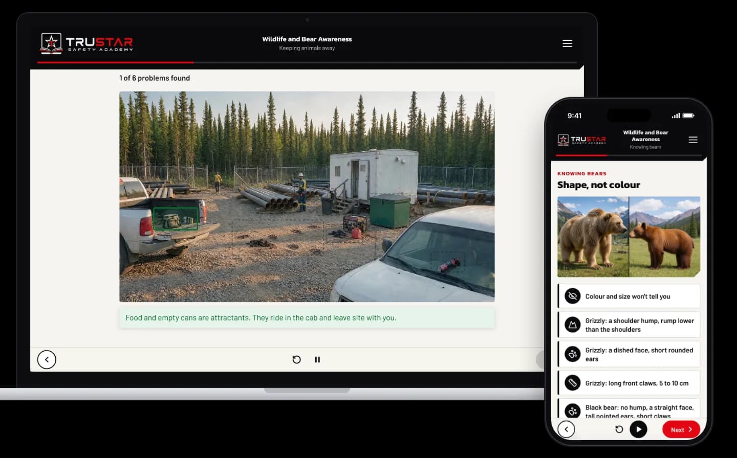
Task: Tap the phone's signal strength bars
Action: pos(676,116)
